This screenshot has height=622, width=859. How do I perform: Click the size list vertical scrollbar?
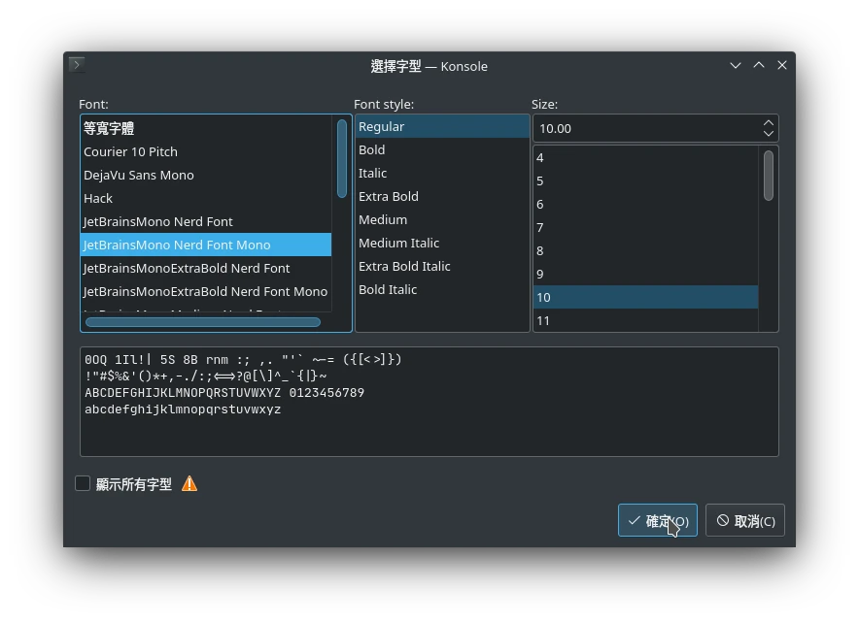coord(769,176)
